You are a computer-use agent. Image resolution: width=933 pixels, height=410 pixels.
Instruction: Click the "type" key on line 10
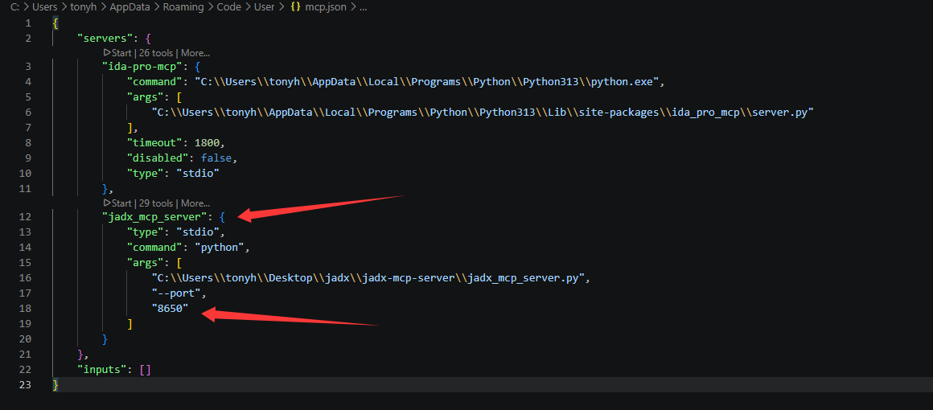(x=145, y=173)
